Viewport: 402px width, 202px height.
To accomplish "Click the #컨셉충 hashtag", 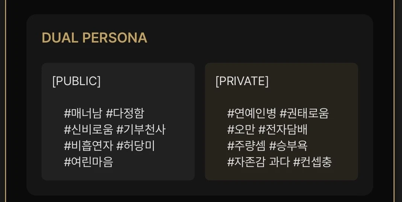I will coord(312,162).
